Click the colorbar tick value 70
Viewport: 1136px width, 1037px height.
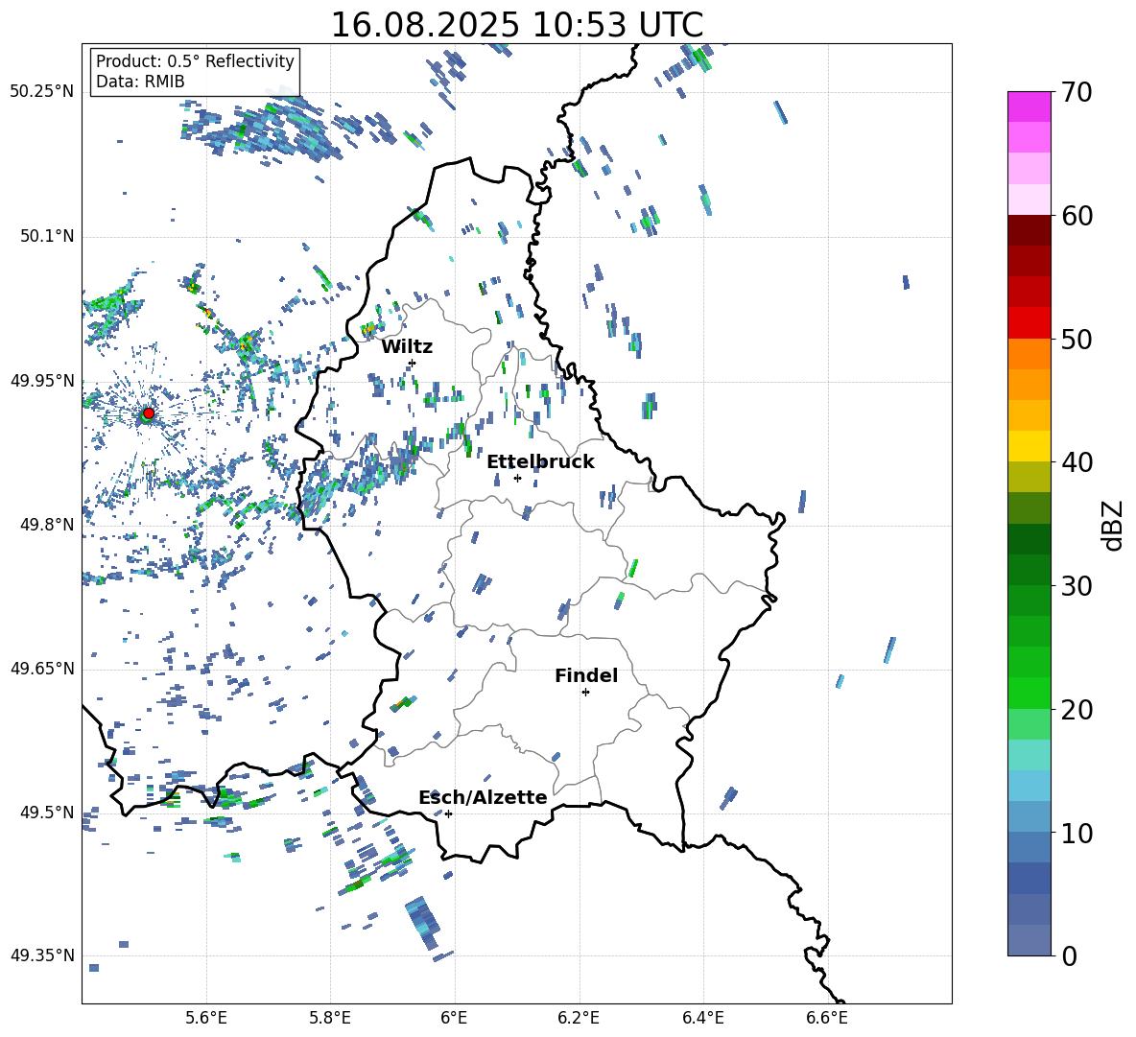click(x=1077, y=92)
